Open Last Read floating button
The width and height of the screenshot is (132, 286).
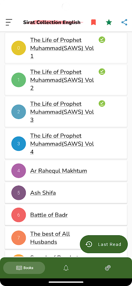coord(104,244)
